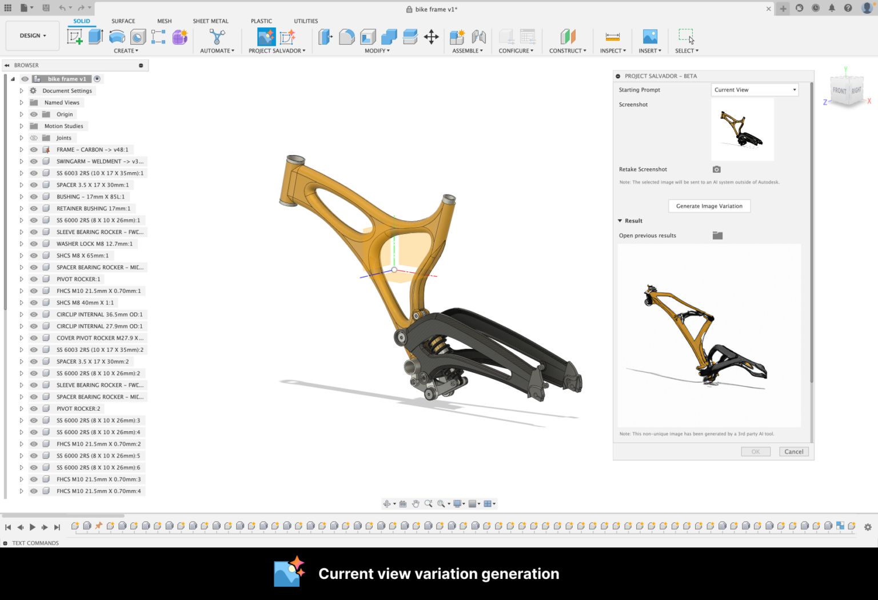Collapse the Result section in Project Salvador
This screenshot has width=878, height=600.
click(x=620, y=220)
